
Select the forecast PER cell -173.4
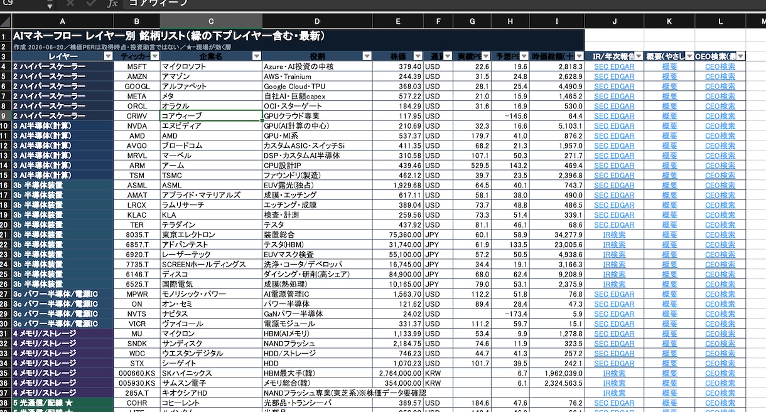coord(510,314)
